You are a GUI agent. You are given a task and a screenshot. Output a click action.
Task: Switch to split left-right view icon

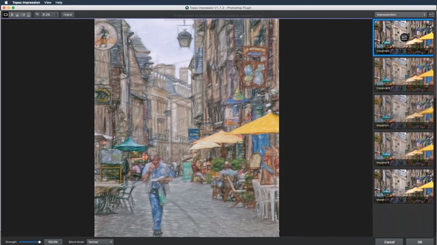tap(12, 15)
